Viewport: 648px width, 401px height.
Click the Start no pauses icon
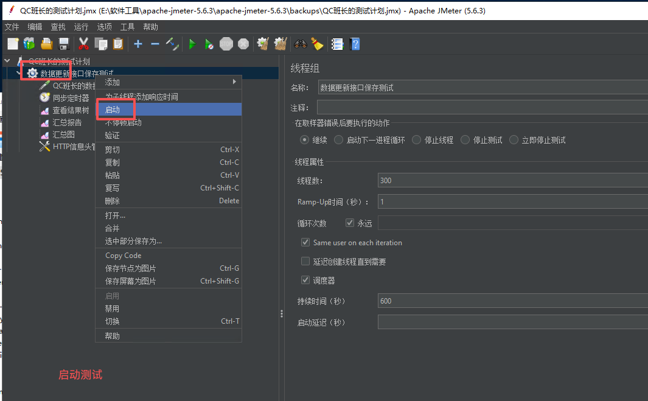coord(209,44)
